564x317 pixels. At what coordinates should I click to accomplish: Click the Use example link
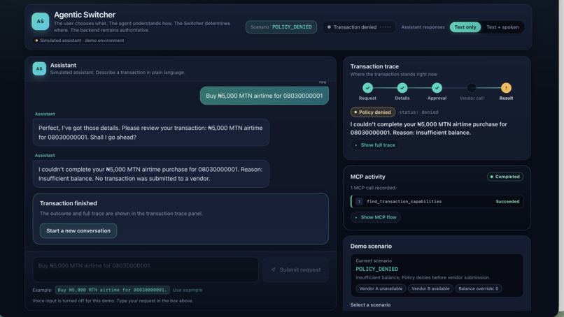point(188,290)
